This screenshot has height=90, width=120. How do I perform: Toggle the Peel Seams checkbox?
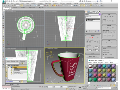[103, 53]
